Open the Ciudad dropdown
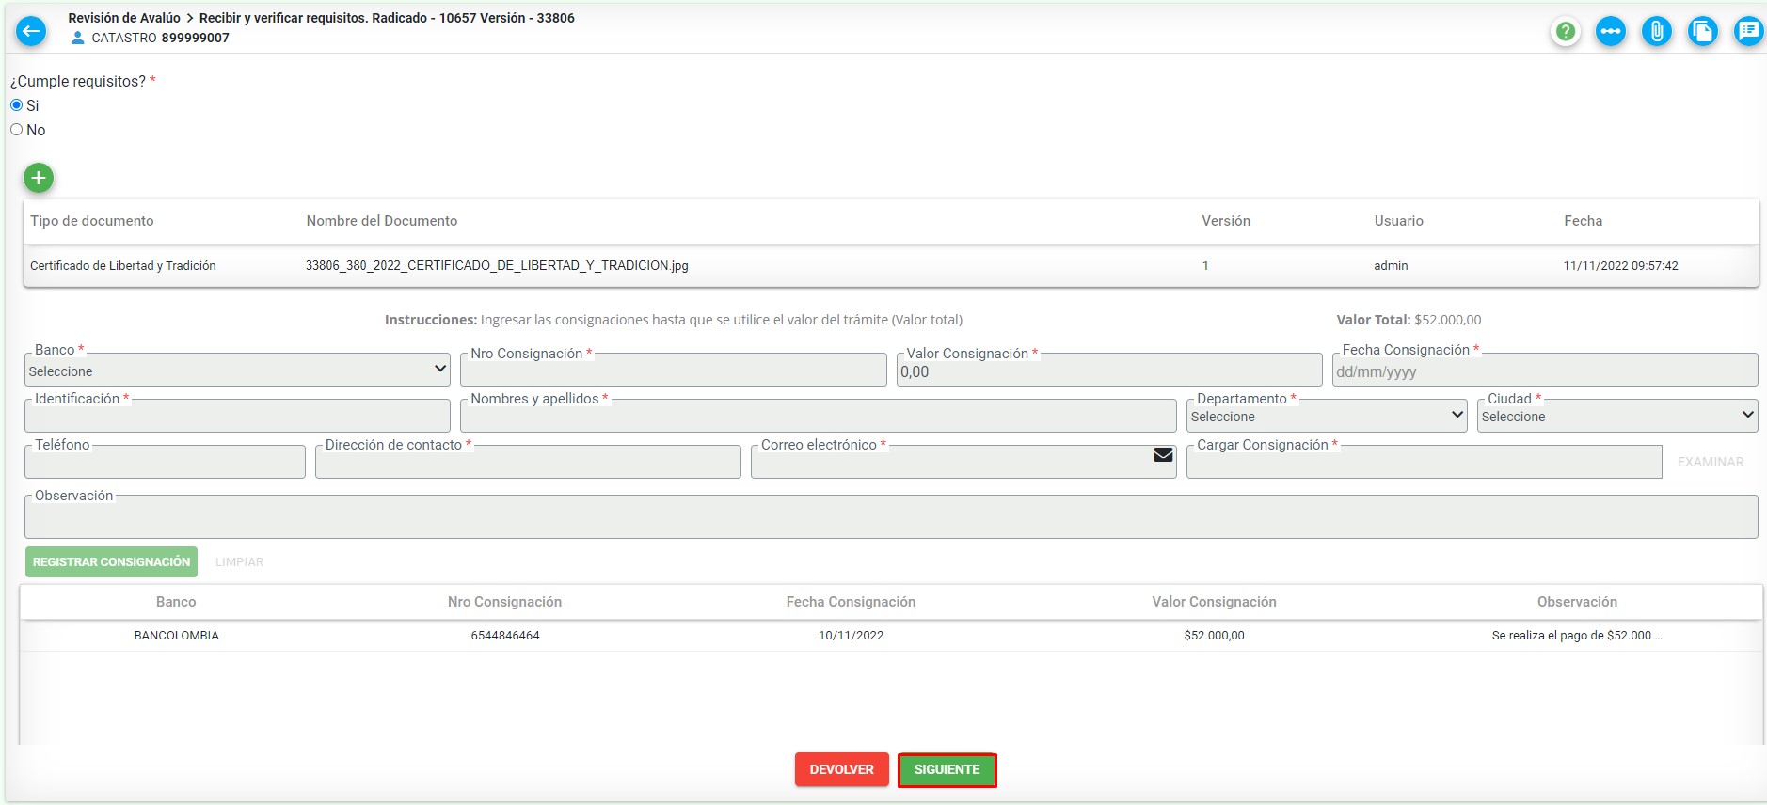 (x=1616, y=417)
